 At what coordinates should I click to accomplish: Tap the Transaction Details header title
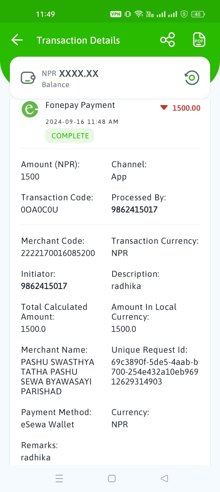click(78, 40)
